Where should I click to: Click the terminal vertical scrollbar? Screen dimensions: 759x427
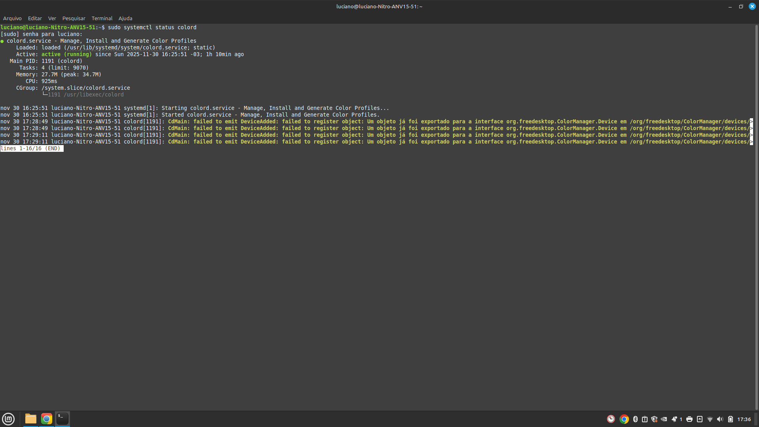[x=756, y=217]
